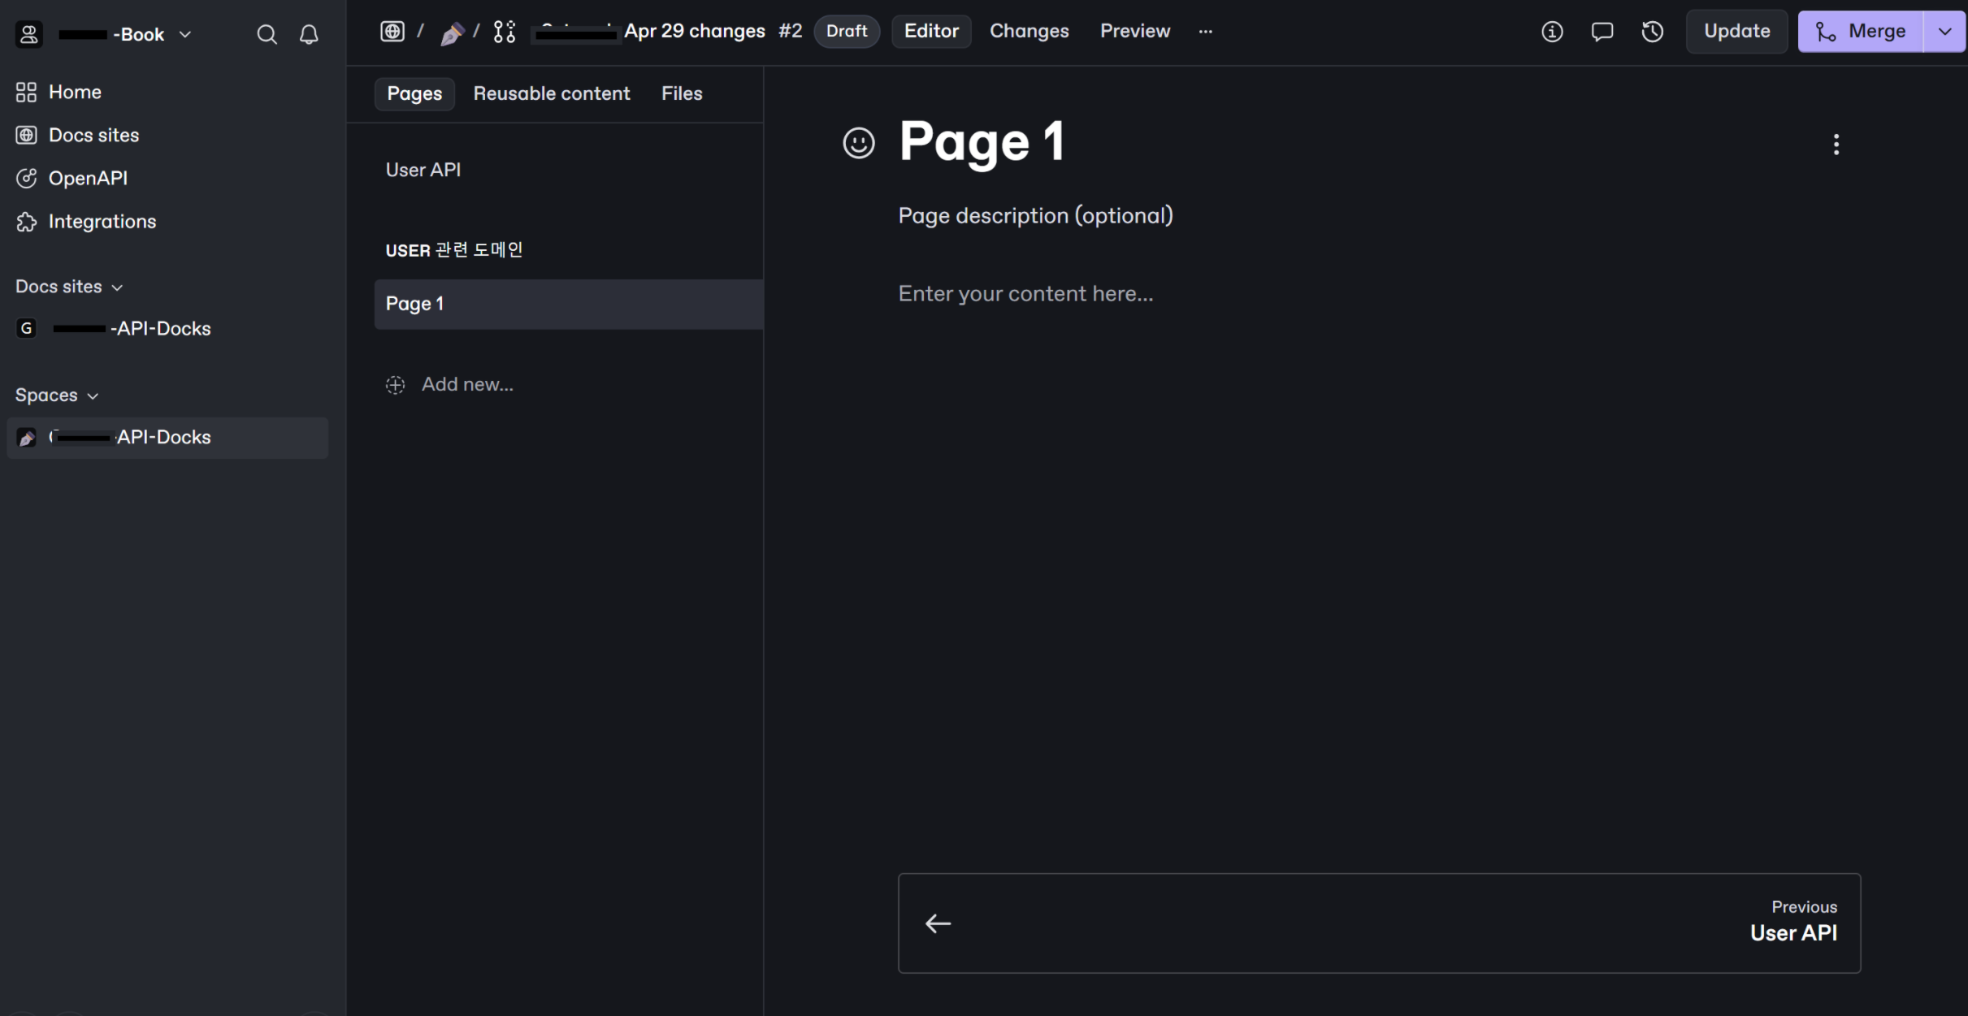Open the search icon in sidebar
This screenshot has width=1968, height=1016.
(x=267, y=34)
